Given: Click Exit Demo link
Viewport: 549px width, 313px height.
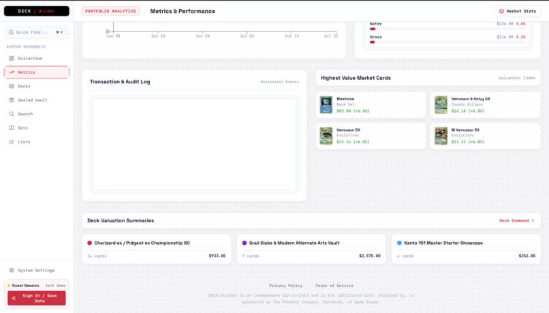Looking at the screenshot, I should pyautogui.click(x=55, y=285).
